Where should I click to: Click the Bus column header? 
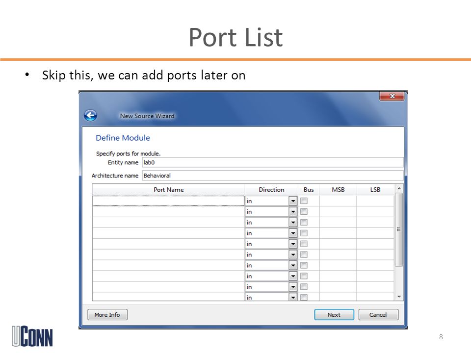[309, 190]
